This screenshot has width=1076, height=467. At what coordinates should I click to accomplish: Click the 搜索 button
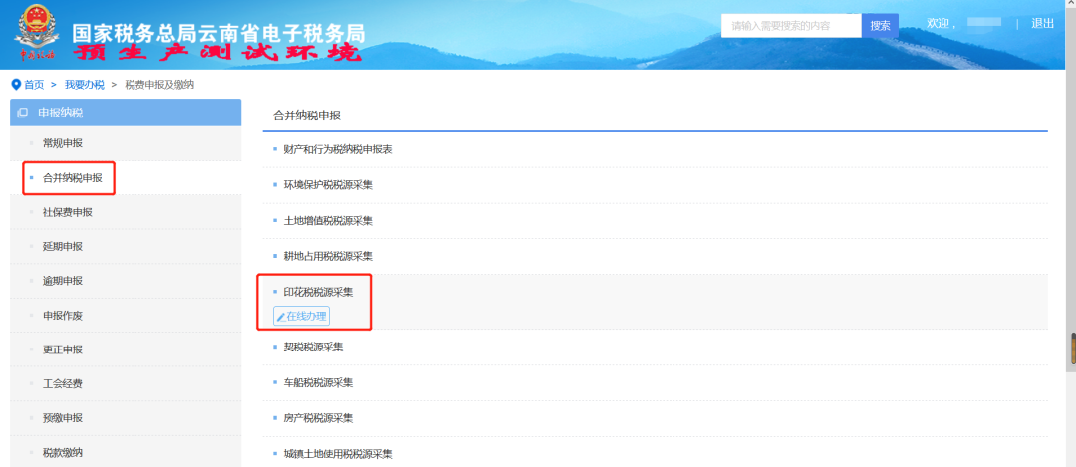[880, 25]
